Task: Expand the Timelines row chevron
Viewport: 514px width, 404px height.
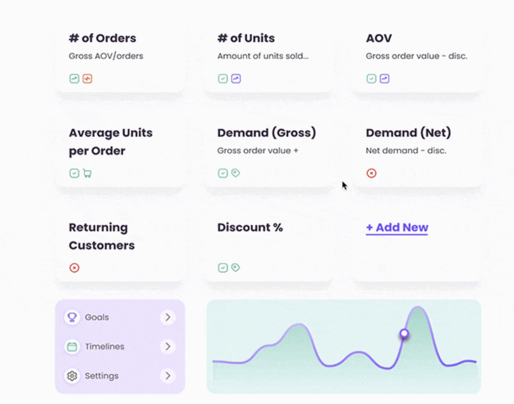Action: 168,346
